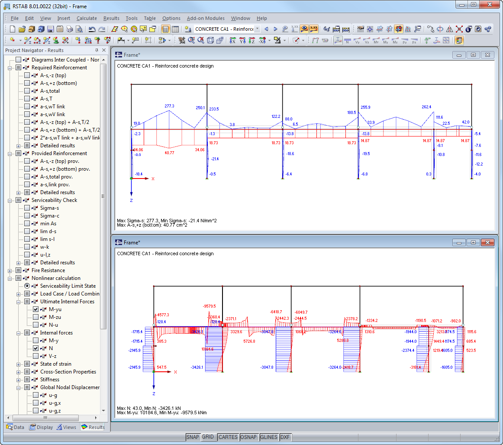Toggle the result values x.xx icon
Viewport: 503px width, 445px height.
coord(314,29)
